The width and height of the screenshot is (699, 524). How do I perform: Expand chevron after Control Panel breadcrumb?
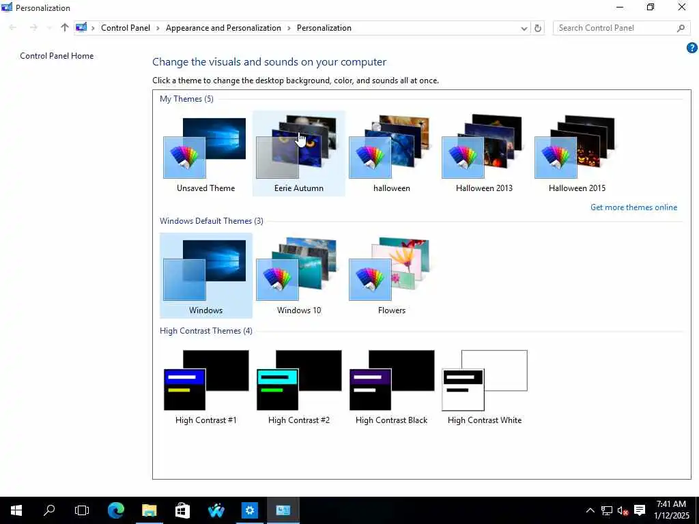(x=158, y=28)
